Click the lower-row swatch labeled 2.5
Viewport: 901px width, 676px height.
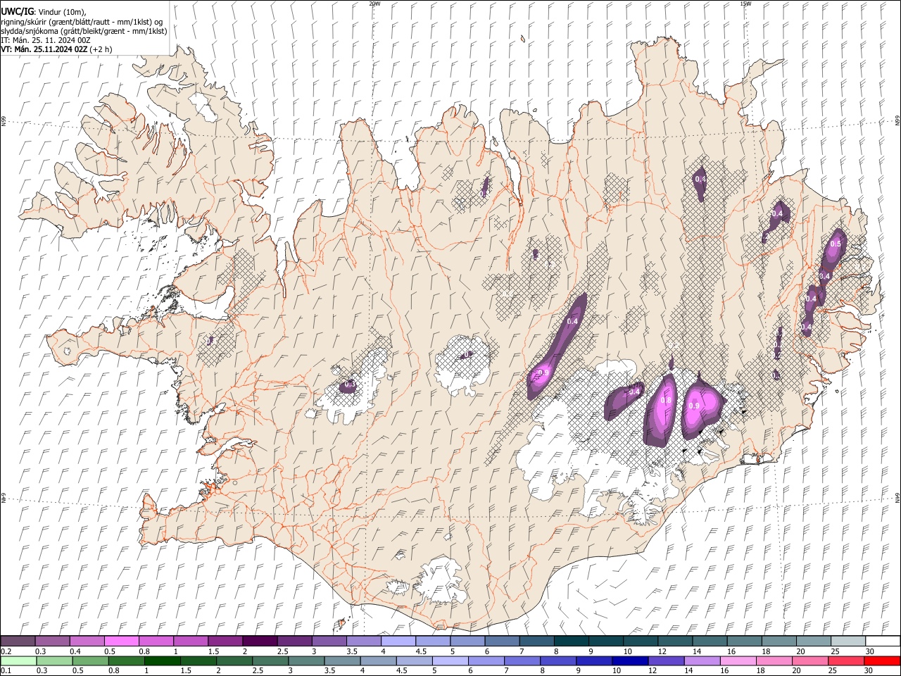pos(270,661)
